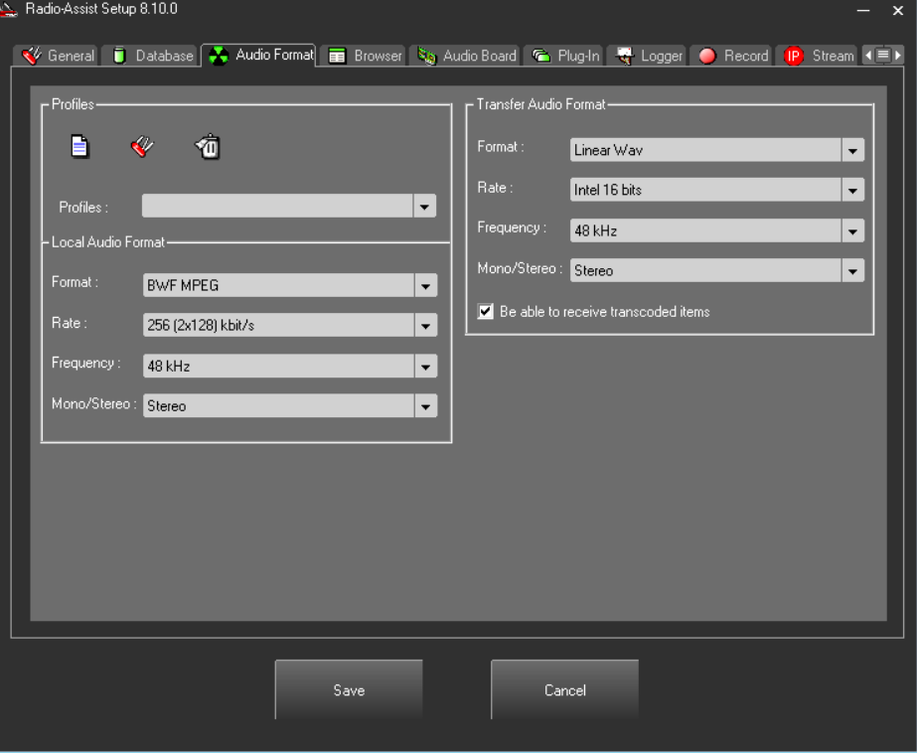Open the tab list menu icon
This screenshot has height=753, width=917.
click(883, 56)
